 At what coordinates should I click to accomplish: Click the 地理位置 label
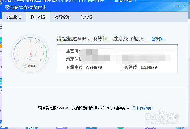pyautogui.click(x=73, y=59)
